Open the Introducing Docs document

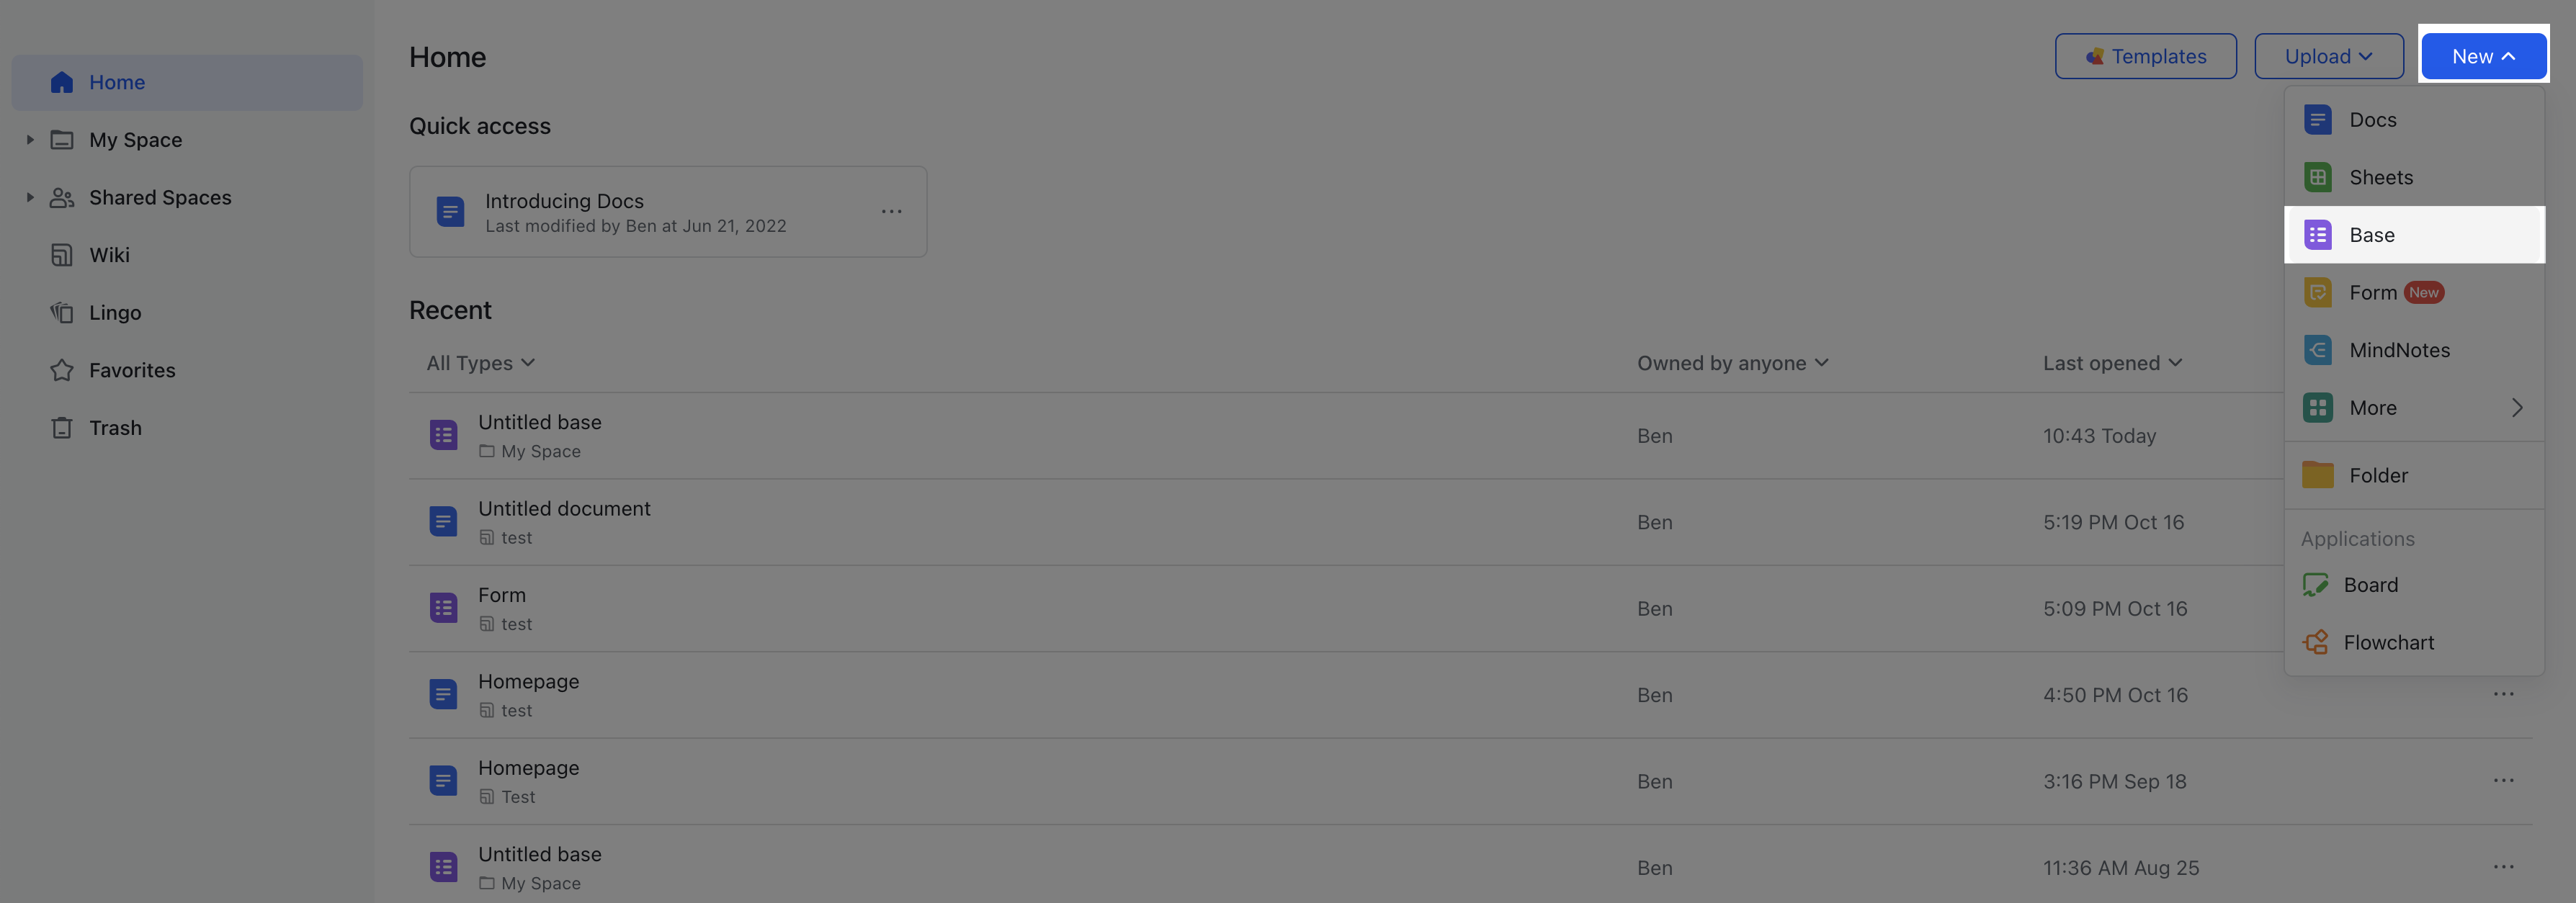click(x=564, y=200)
